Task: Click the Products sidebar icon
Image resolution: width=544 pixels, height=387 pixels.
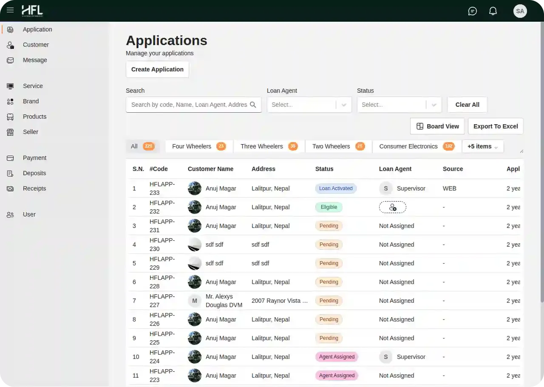Action: point(10,117)
